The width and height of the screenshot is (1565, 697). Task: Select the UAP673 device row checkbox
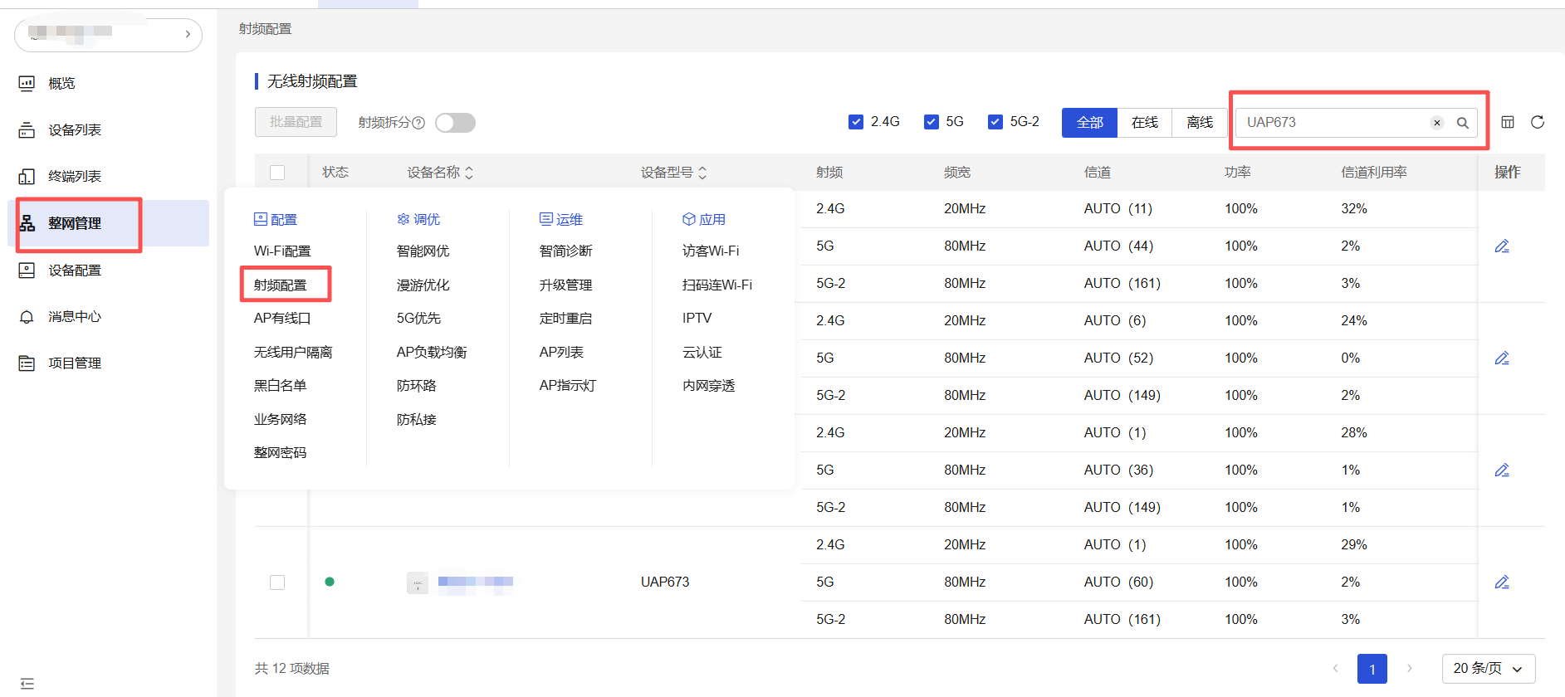(x=277, y=582)
